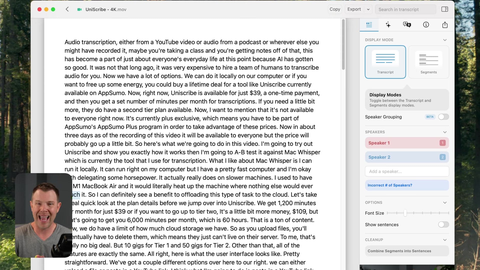
Task: Toggle the sidebar panel icon
Action: click(x=445, y=9)
